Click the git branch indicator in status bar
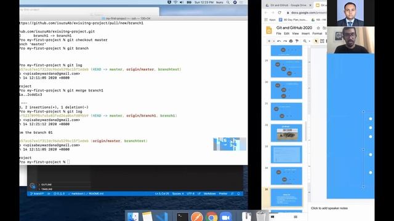Screen dimensions: 394x221 [x=37, y=194]
